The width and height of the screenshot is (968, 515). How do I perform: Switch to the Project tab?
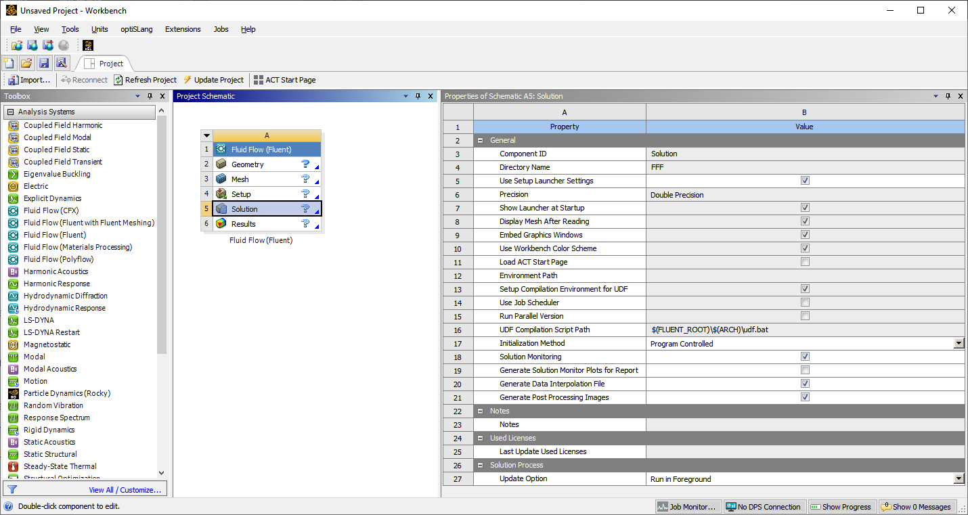[104, 64]
